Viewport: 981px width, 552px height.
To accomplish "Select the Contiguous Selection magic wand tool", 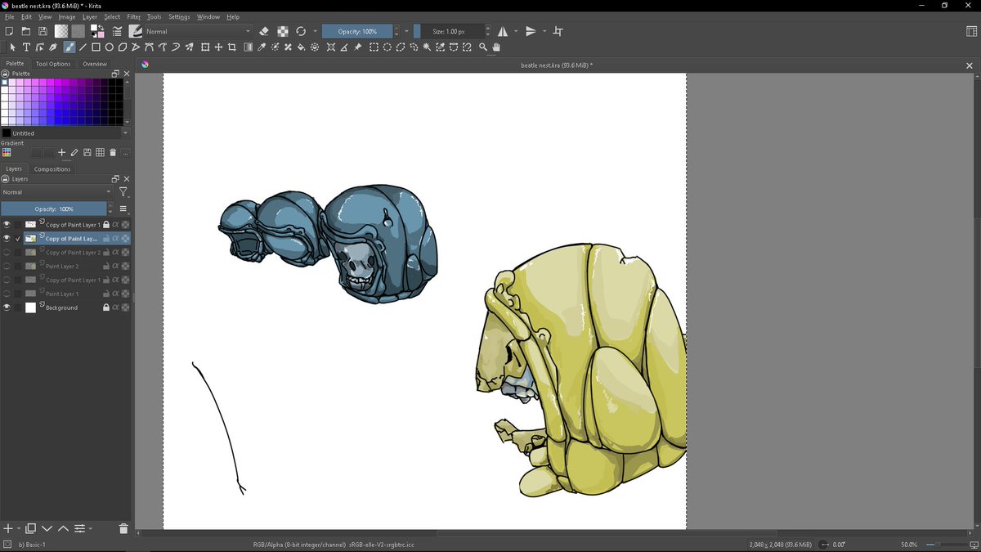I will click(x=428, y=47).
